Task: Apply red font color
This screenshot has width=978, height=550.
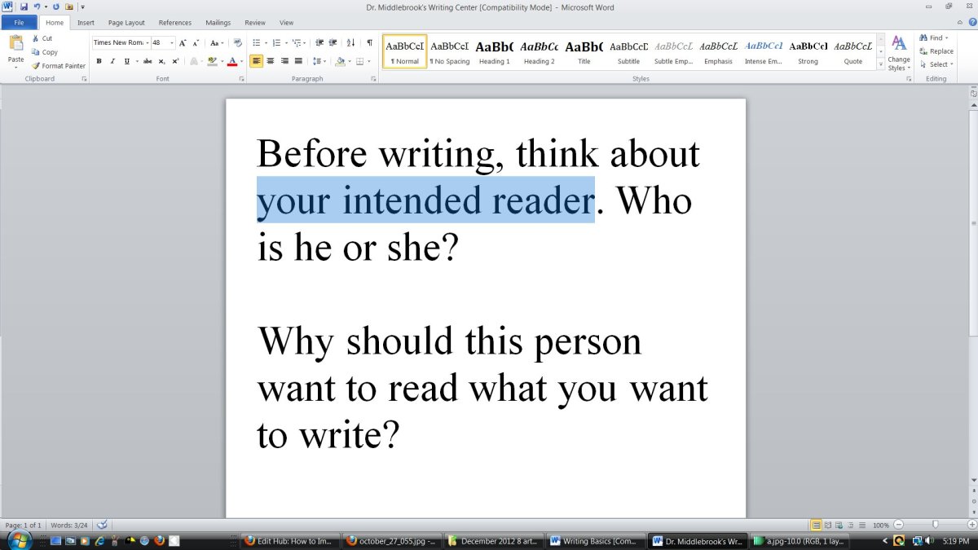Action: click(232, 61)
